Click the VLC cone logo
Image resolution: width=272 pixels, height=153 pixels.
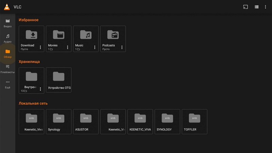(x=6, y=7)
